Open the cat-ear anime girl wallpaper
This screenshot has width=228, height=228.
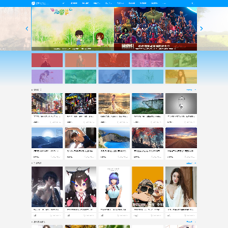80,187
